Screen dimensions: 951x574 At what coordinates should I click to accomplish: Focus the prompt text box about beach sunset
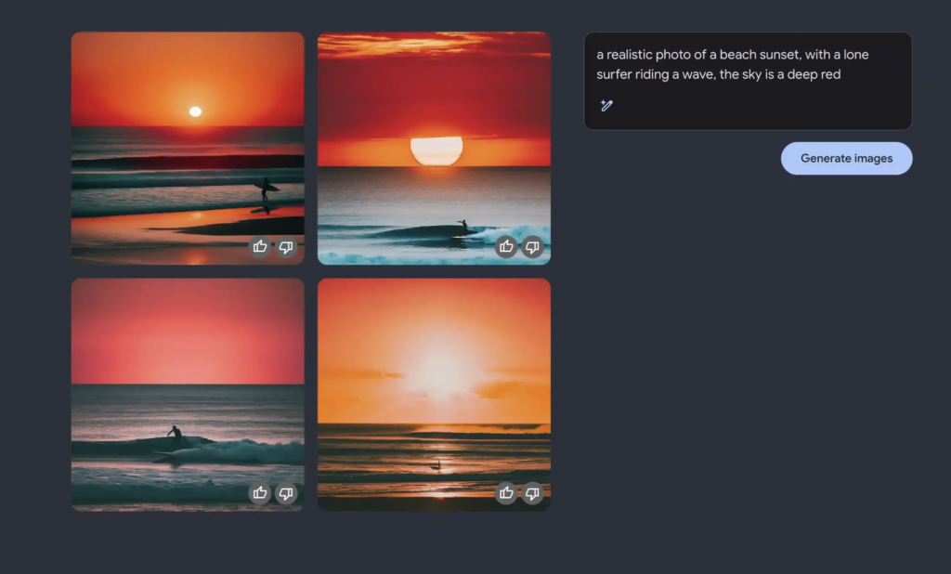pos(748,81)
